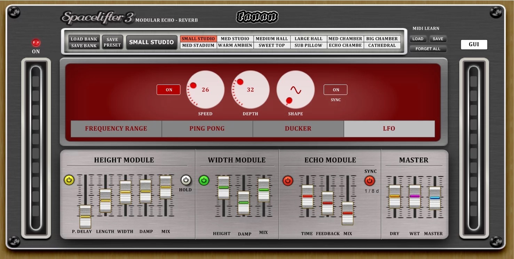Toggle the SYNC ON switch in LFO panel
Viewport: 514px width, 259px height.
335,89
